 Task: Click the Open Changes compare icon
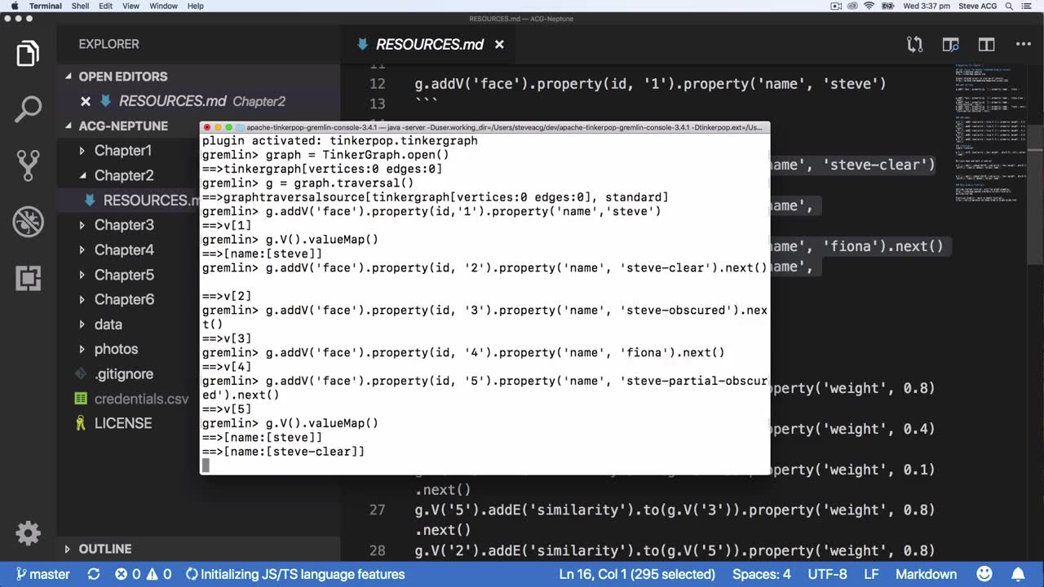click(x=914, y=44)
